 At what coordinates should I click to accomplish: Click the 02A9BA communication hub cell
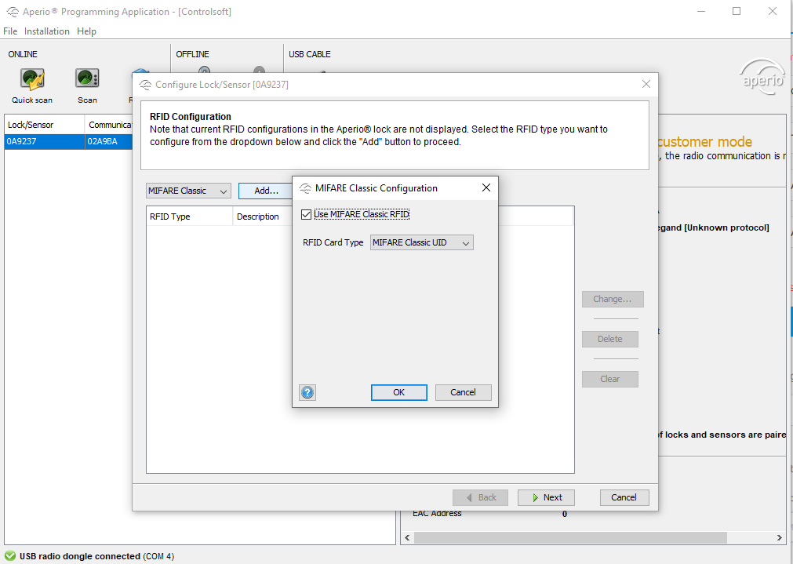(109, 142)
